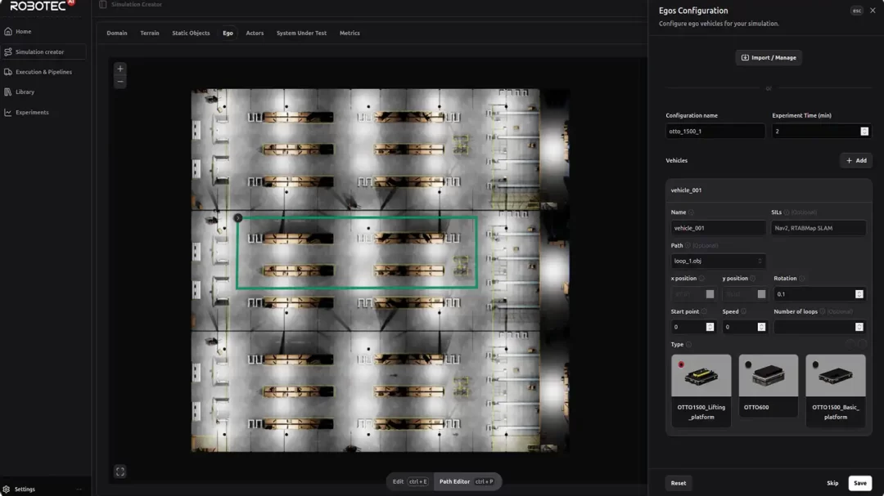Click the Name field info icon
Viewport: 884px width, 496px height.
tap(692, 212)
